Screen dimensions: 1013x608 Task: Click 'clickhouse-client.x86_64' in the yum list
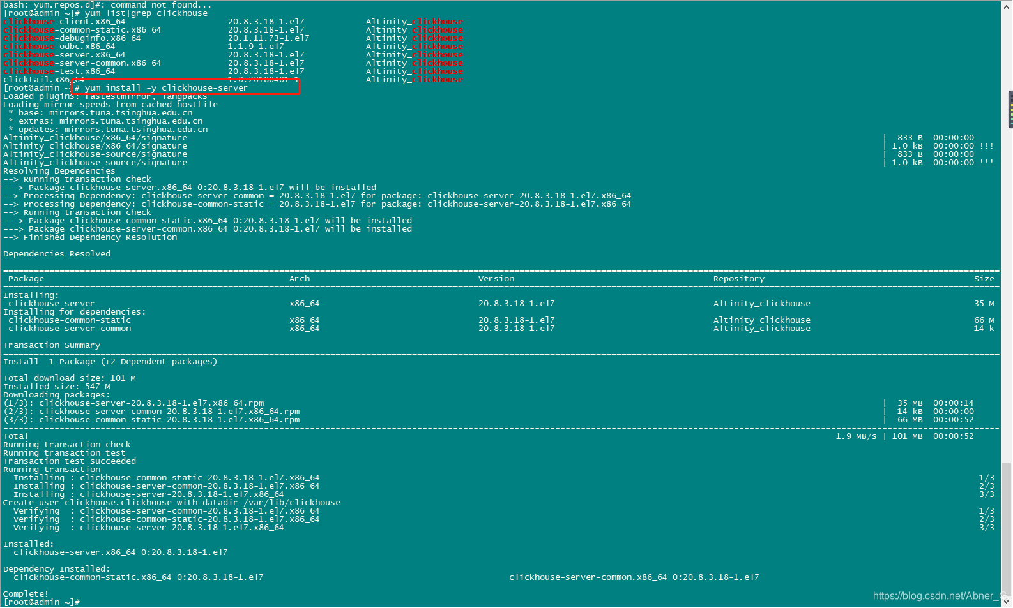click(x=65, y=21)
